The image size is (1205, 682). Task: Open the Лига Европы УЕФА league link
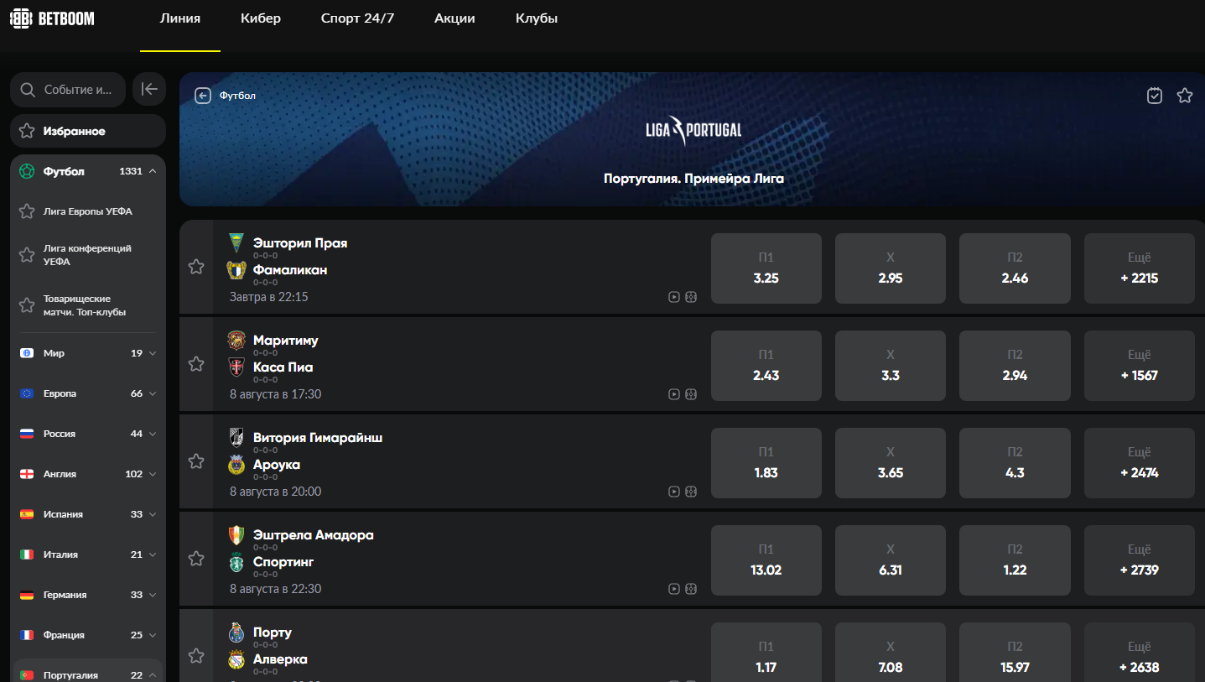click(x=88, y=211)
